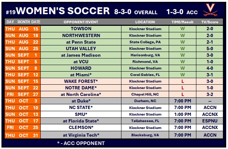The height and width of the screenshot is (149, 228).
Task: Click the OPPONENT/EVENT column header
Action: pyautogui.click(x=81, y=22)
